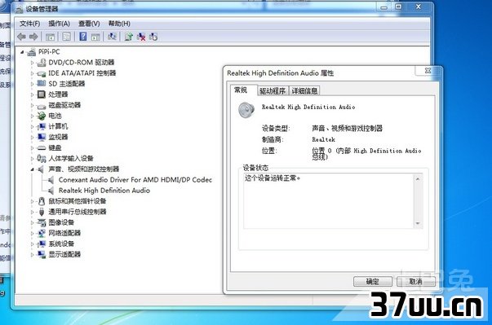492x325 pixels.
Task: Click the Scan for hardware changes icon
Action: (x=112, y=37)
